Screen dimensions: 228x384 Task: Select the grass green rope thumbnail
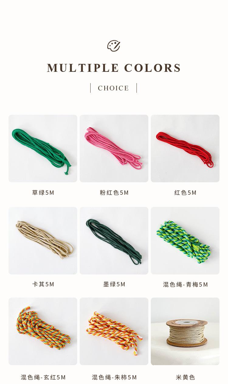(x=43, y=148)
